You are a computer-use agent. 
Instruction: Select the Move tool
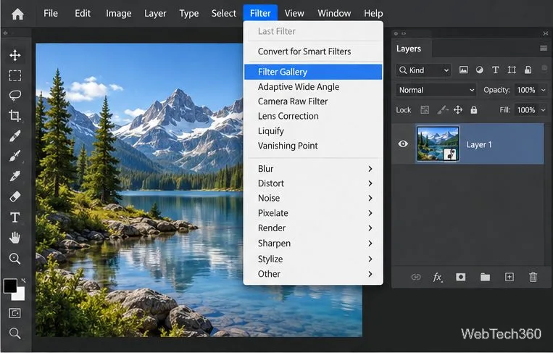click(14, 55)
